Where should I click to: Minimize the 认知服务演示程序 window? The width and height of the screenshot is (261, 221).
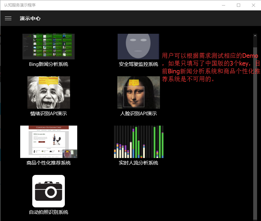pyautogui.click(x=224, y=5)
